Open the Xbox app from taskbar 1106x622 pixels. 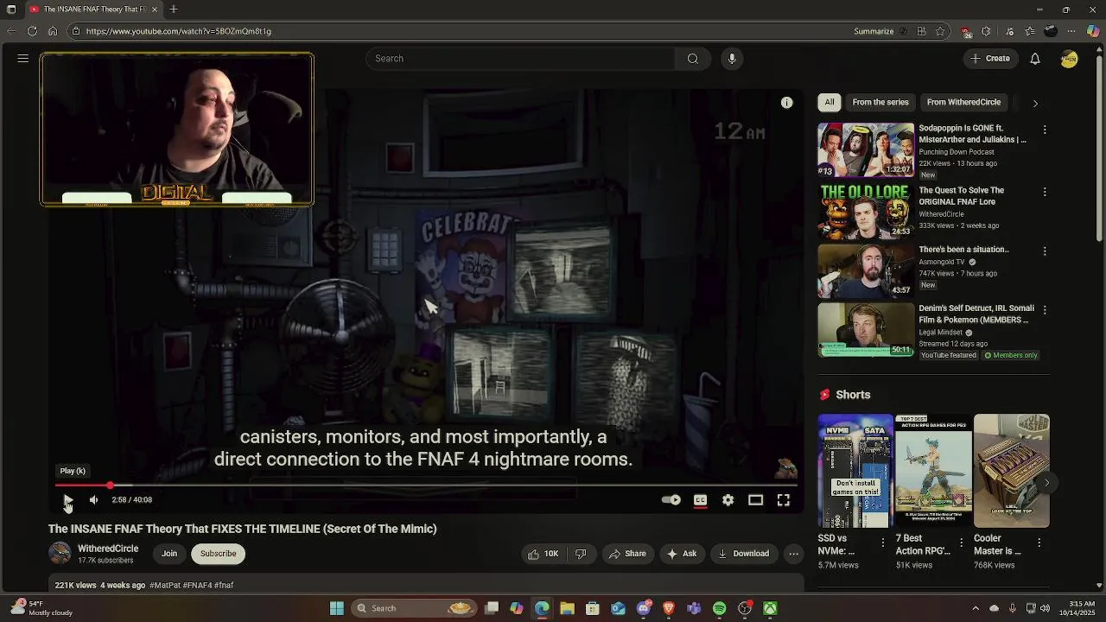770,608
